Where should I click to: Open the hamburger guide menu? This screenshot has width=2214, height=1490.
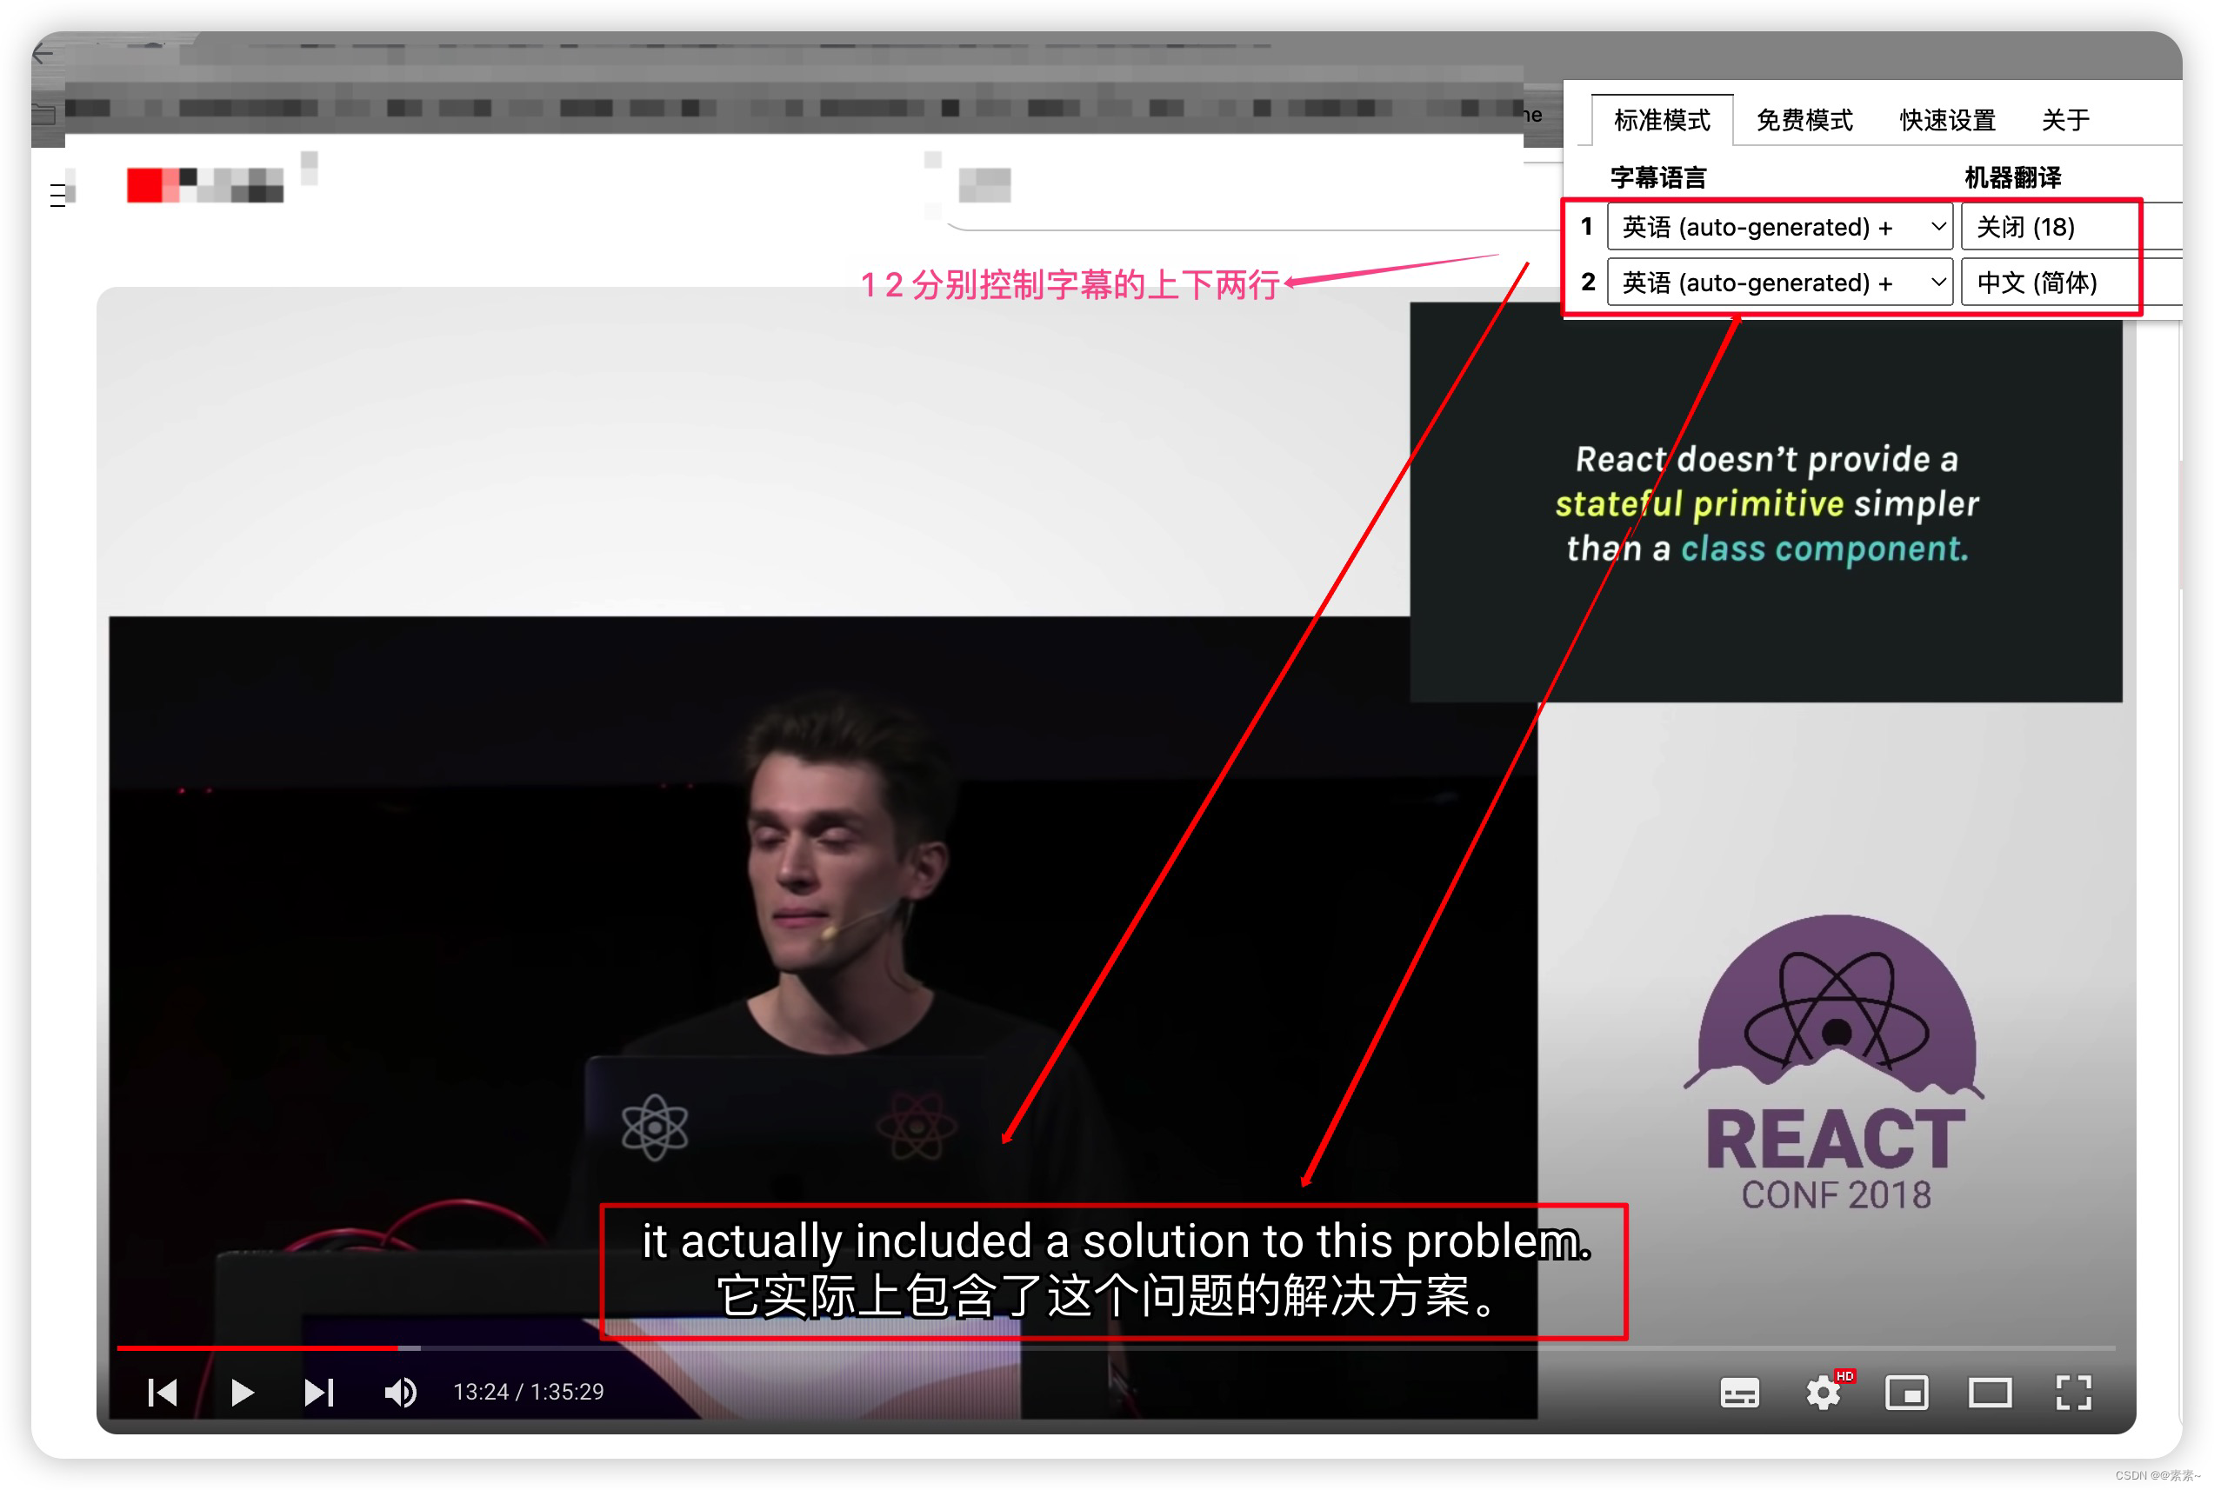click(59, 196)
